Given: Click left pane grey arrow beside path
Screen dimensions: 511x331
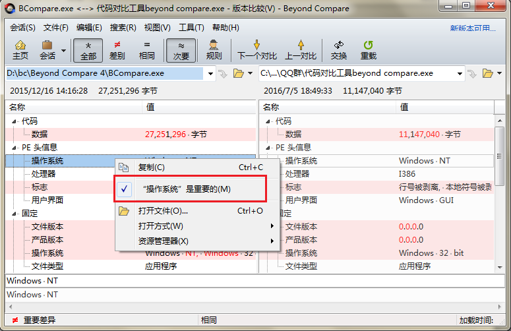Looking at the screenshot, I should (x=223, y=74).
